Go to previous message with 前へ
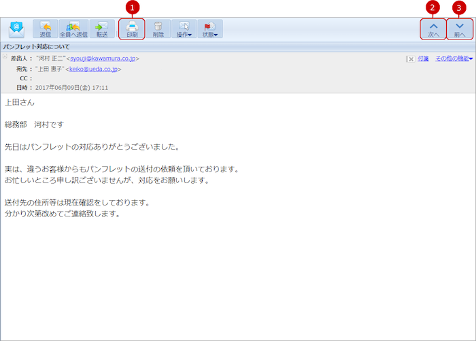 [x=460, y=29]
